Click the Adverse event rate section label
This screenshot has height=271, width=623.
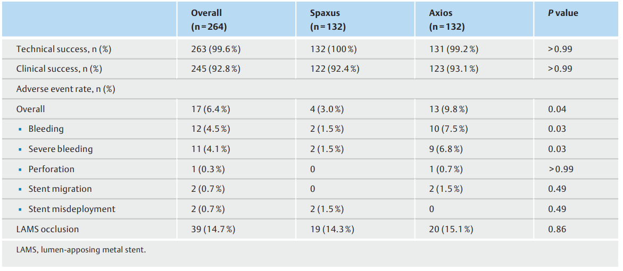[x=65, y=89]
